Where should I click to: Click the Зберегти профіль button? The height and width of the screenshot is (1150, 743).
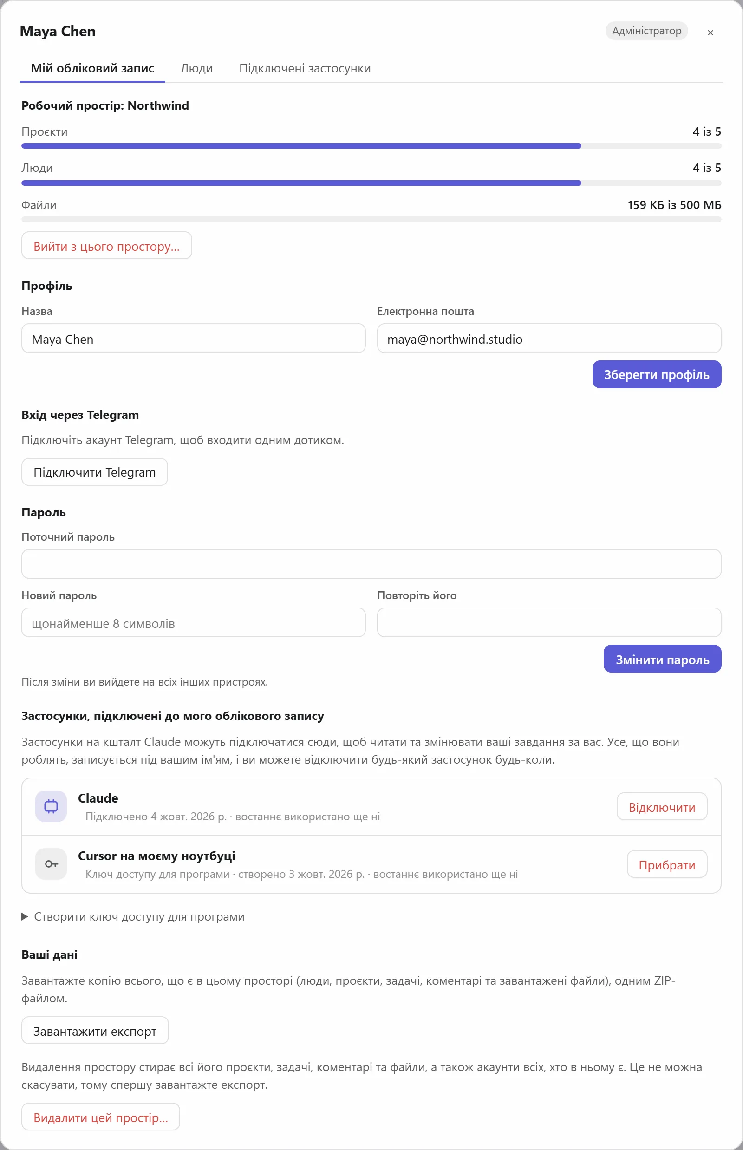coord(657,374)
